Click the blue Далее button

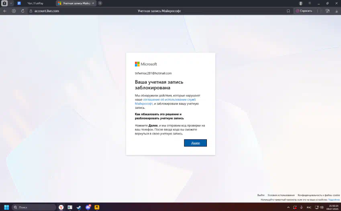click(x=195, y=143)
